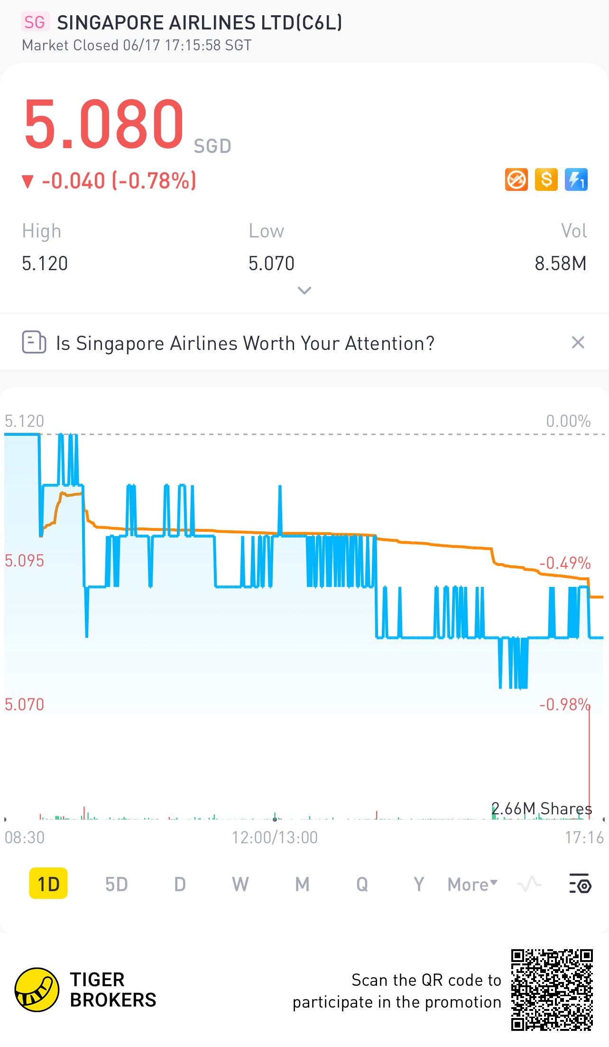The image size is (609, 1047).
Task: Expand quote details with the chevron
Action: 304,290
